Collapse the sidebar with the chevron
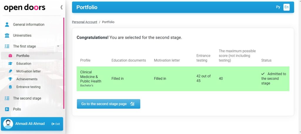Viewport: 301px width, 134px height. 61,7
